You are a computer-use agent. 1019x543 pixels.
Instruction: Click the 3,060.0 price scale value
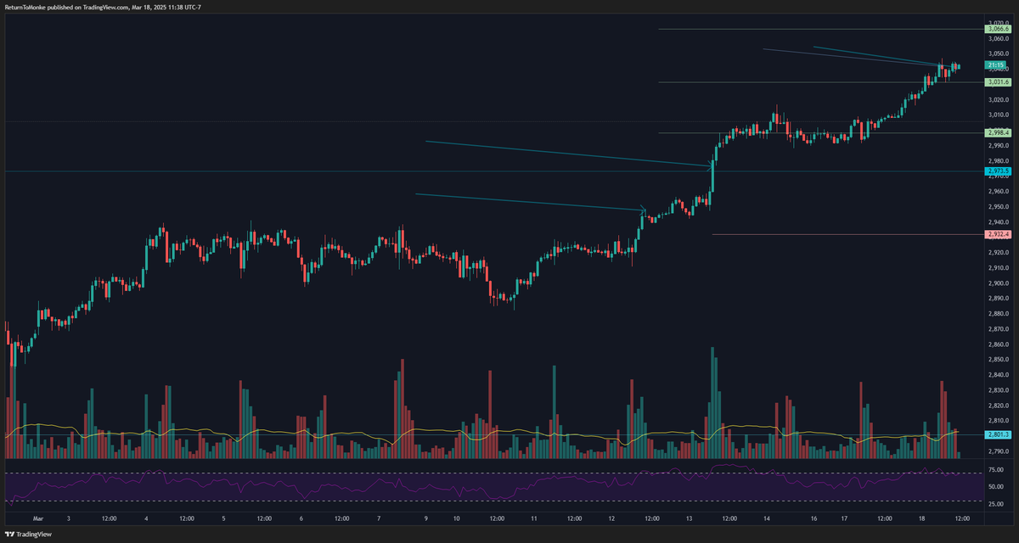(997, 38)
